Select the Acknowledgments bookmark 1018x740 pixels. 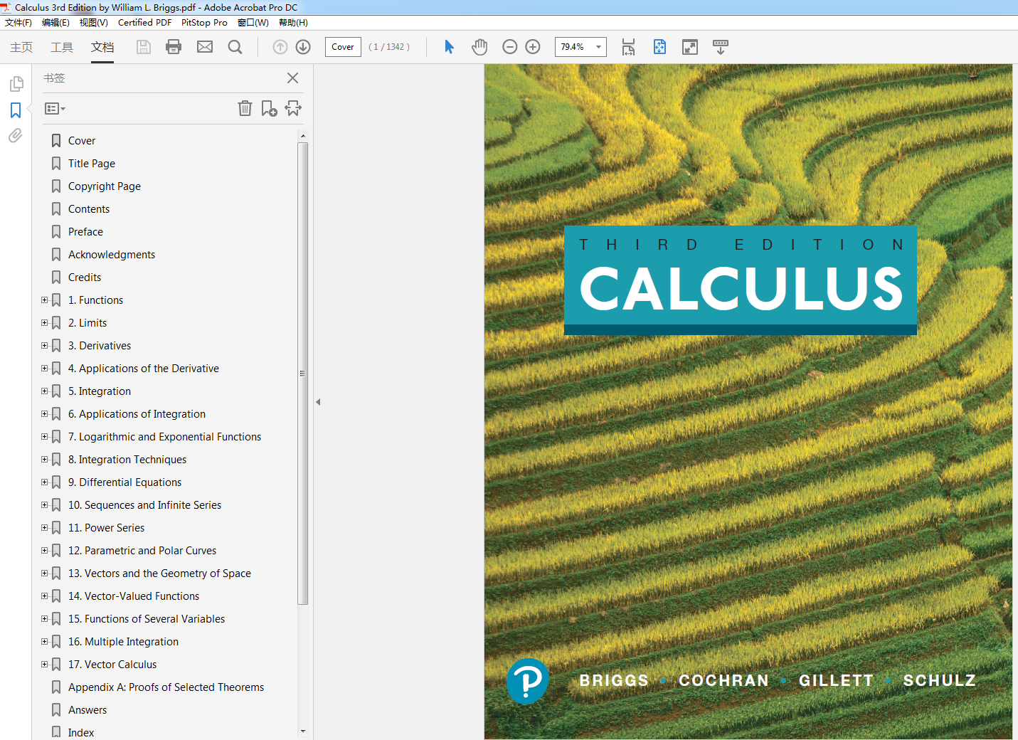pos(112,255)
